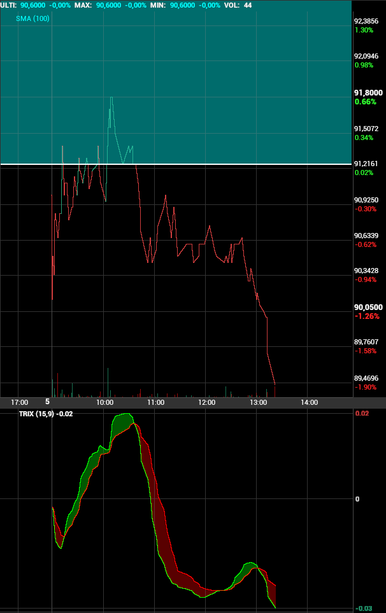The width and height of the screenshot is (386, 613).
Task: Click price level 89,7607 on axis
Action: point(366,342)
